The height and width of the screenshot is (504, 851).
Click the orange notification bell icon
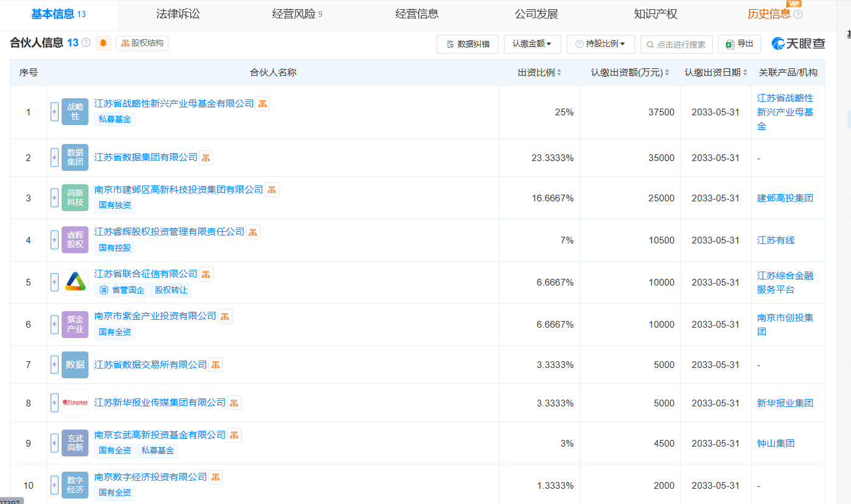point(103,43)
